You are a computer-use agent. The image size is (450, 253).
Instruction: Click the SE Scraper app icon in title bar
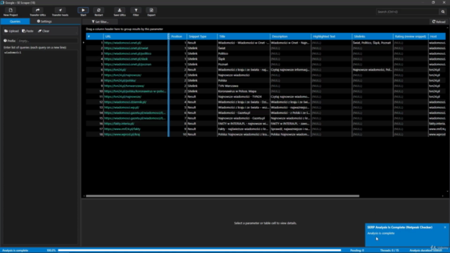(2, 3)
